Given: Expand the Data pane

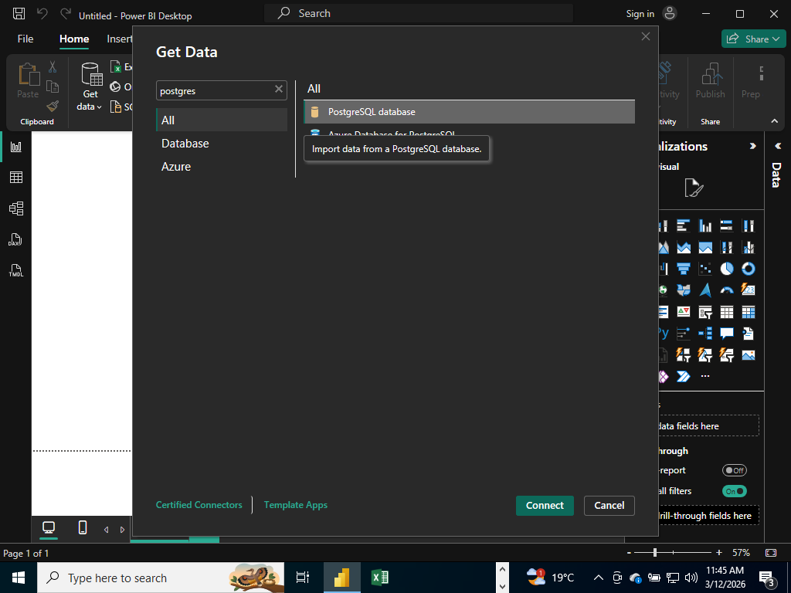Looking at the screenshot, I should [777, 146].
